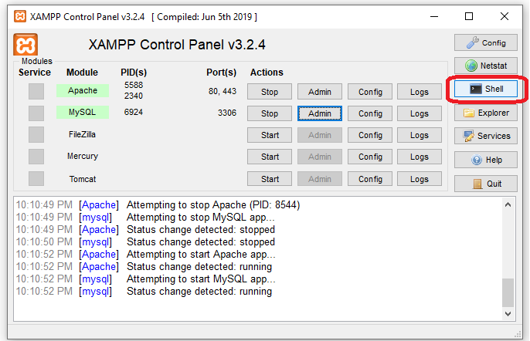The image size is (530, 341).
Task: Click the green MySQL module label
Action: coord(83,112)
